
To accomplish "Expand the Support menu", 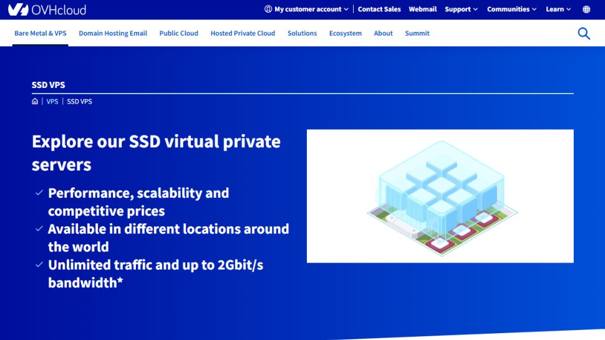I will click(x=461, y=9).
